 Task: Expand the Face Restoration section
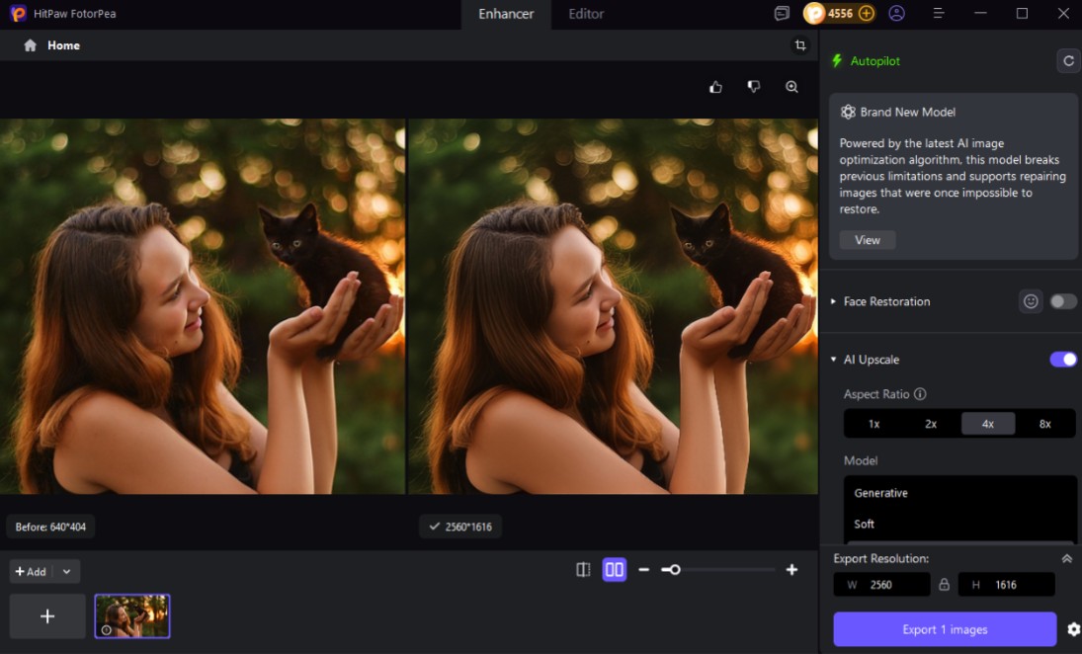(x=834, y=301)
